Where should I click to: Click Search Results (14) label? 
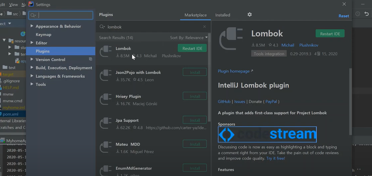(x=116, y=38)
